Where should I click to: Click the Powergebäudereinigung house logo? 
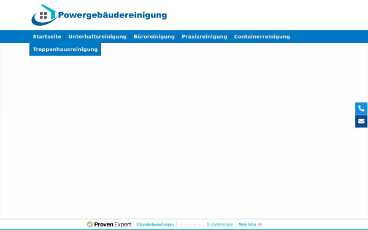44,15
